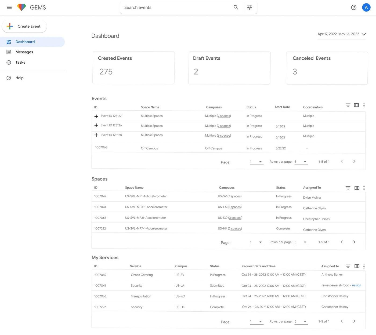Go to next Events page with right chevron
The width and height of the screenshot is (376, 335).
click(x=354, y=161)
